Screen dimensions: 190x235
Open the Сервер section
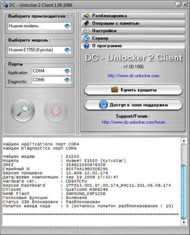(133, 38)
